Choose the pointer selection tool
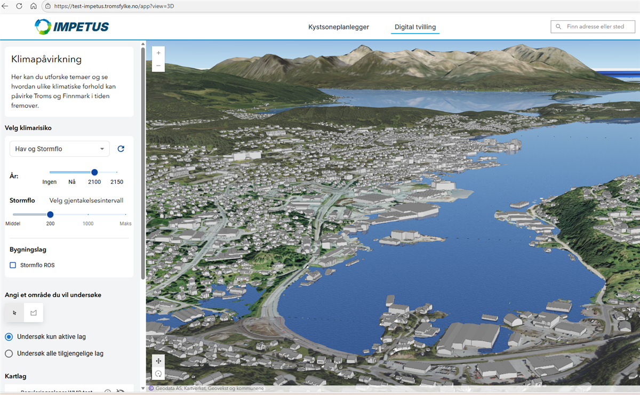Viewport: 640px width, 395px height. click(x=14, y=313)
